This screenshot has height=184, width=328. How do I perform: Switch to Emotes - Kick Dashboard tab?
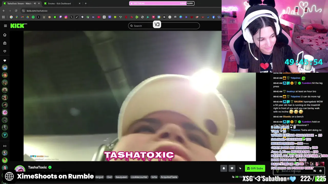pyautogui.click(x=61, y=4)
